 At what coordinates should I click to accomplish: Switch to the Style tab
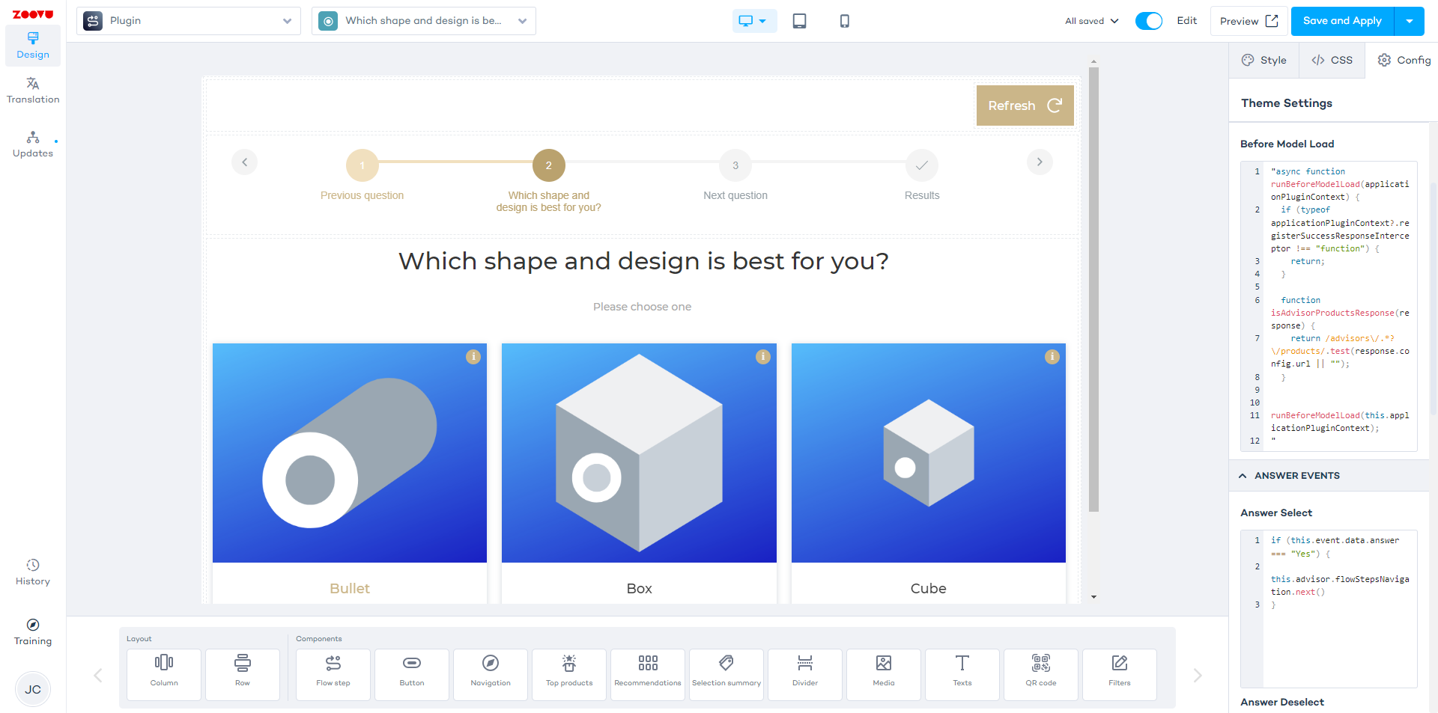(1264, 60)
